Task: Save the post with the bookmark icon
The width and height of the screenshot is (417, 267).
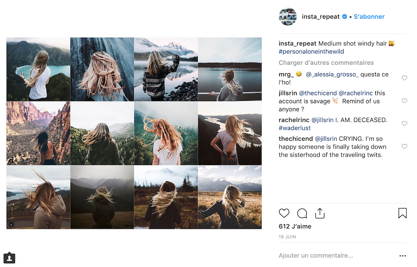Action: [402, 213]
